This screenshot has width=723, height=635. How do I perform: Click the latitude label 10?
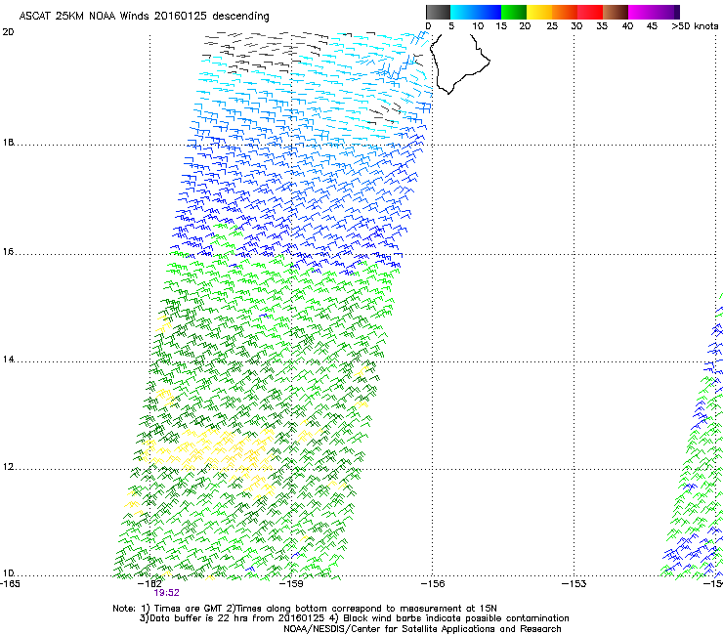8,572
